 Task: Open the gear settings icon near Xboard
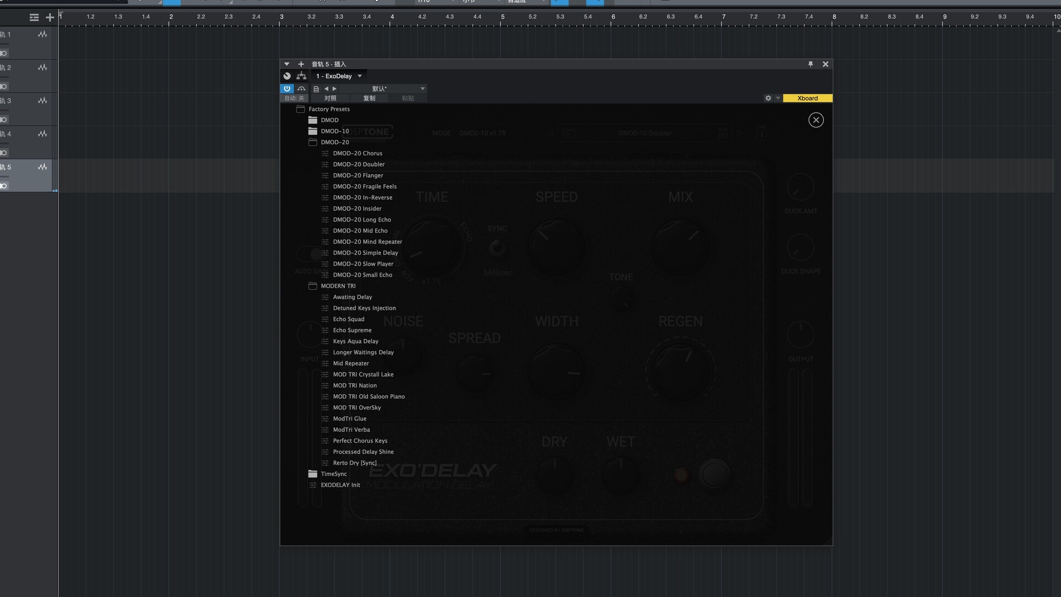pos(768,98)
